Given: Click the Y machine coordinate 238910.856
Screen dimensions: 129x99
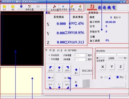Looking at the screenshot, I should (x=74, y=33).
